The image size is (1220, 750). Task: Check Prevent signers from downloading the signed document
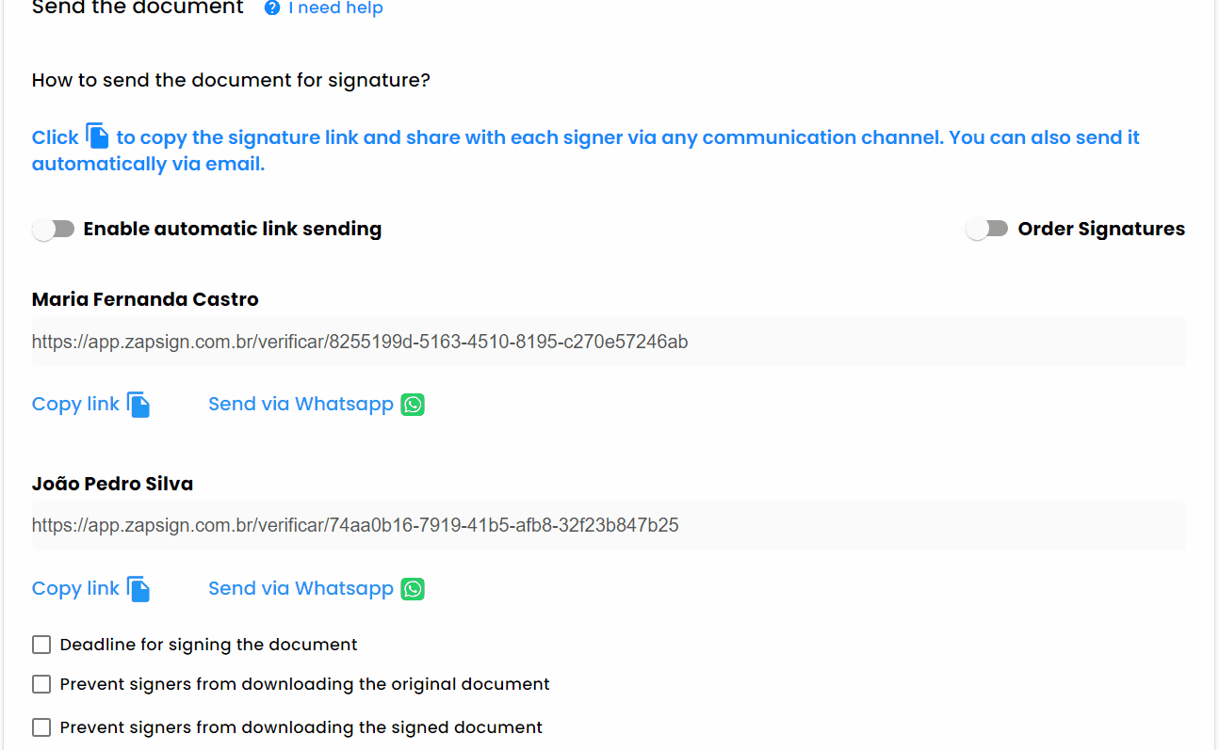[x=41, y=726]
